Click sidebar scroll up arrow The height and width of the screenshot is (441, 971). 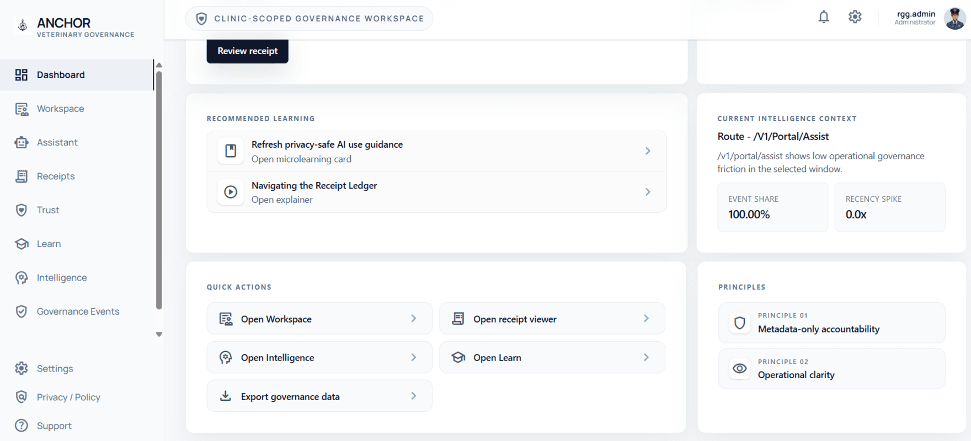point(159,65)
